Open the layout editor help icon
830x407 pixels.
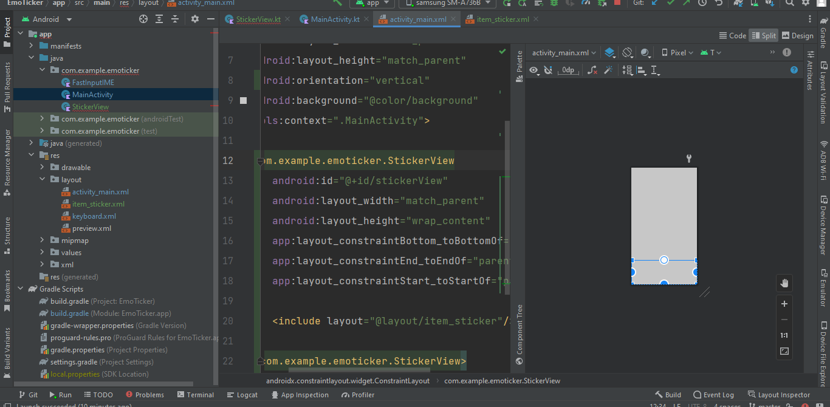pyautogui.click(x=794, y=70)
